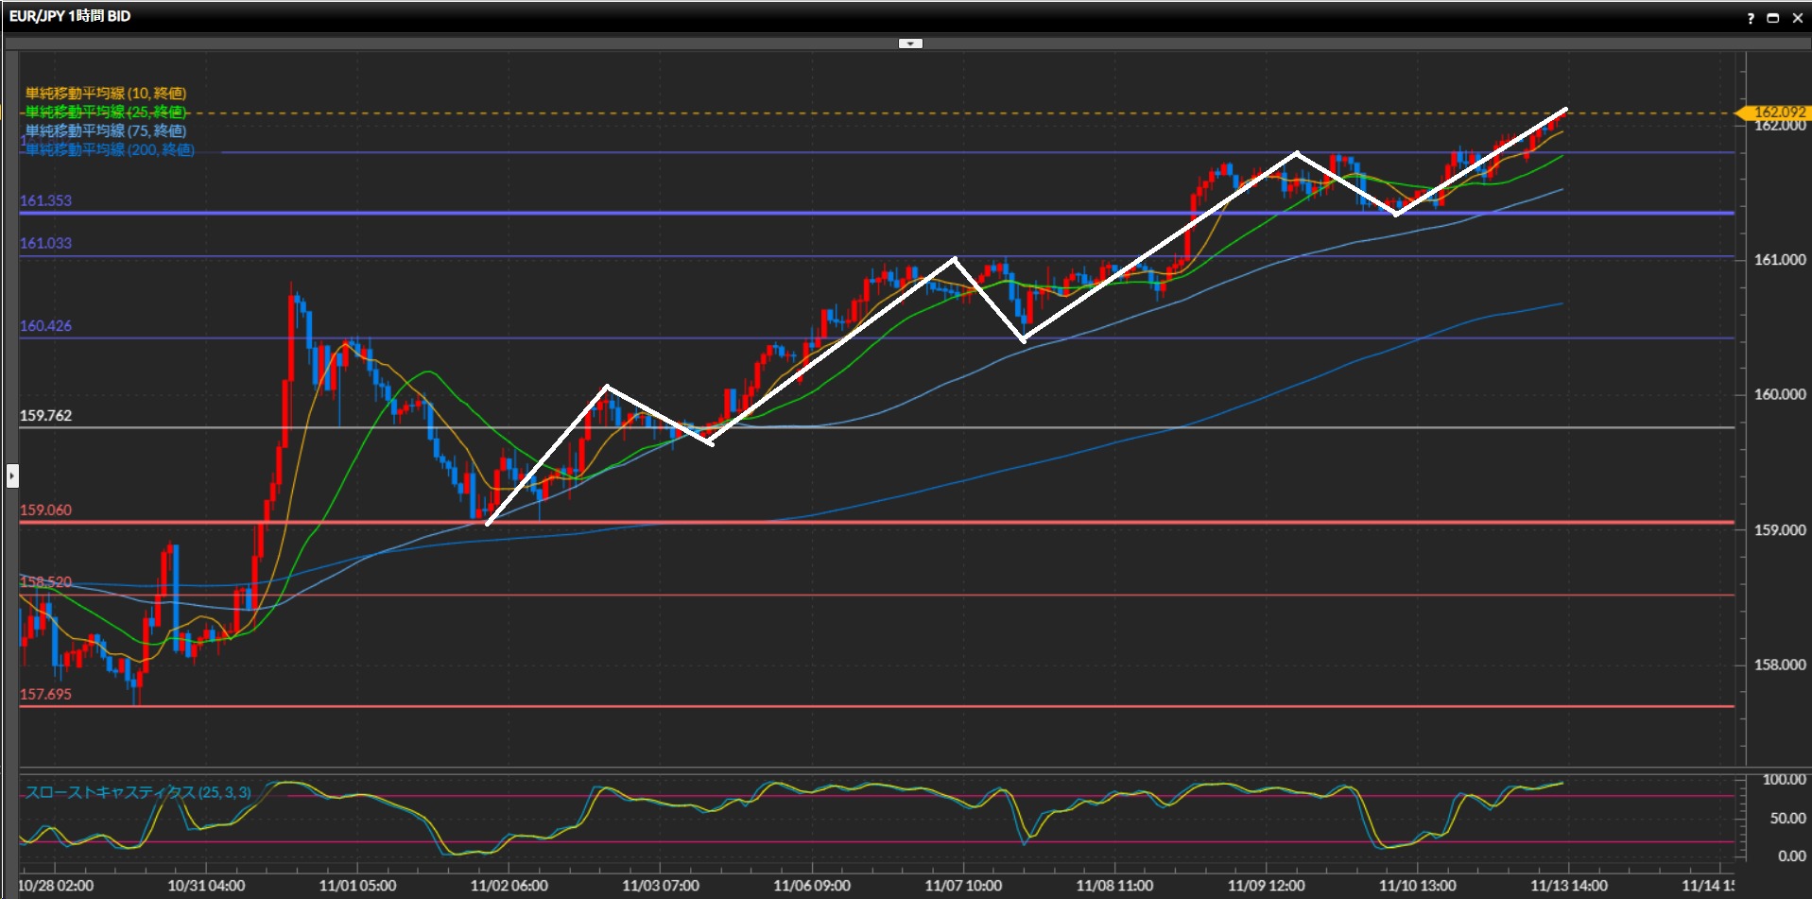Click the red 159.060 support line label

coord(45,510)
